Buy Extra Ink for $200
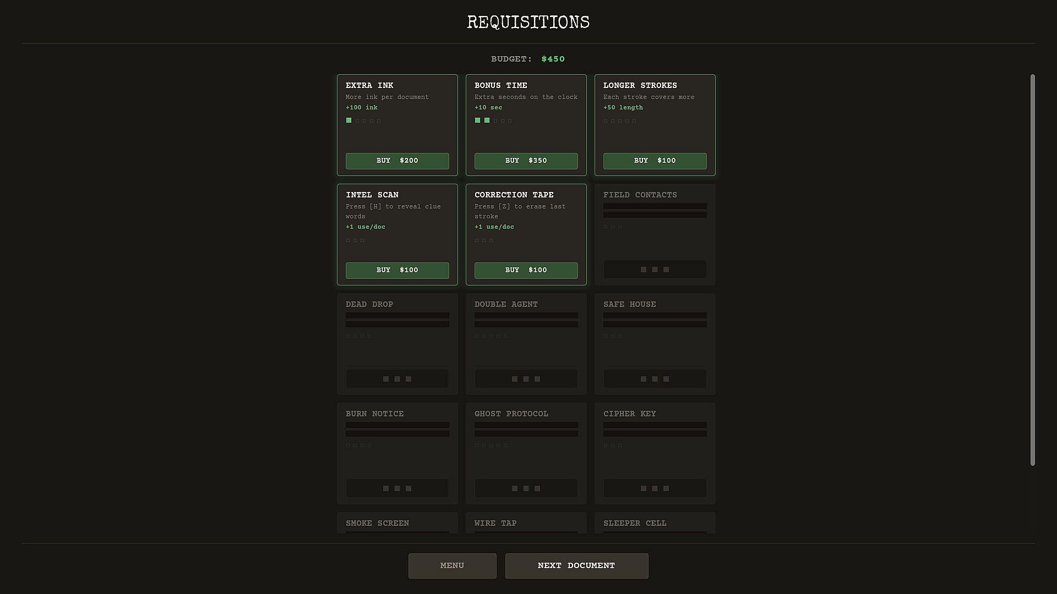Screen dimensions: 1057x594 397,161
